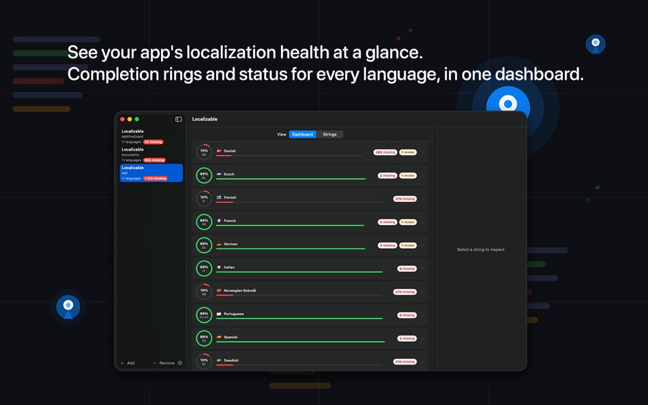Click the Portuguese flag icon
648x405 pixels.
point(219,314)
